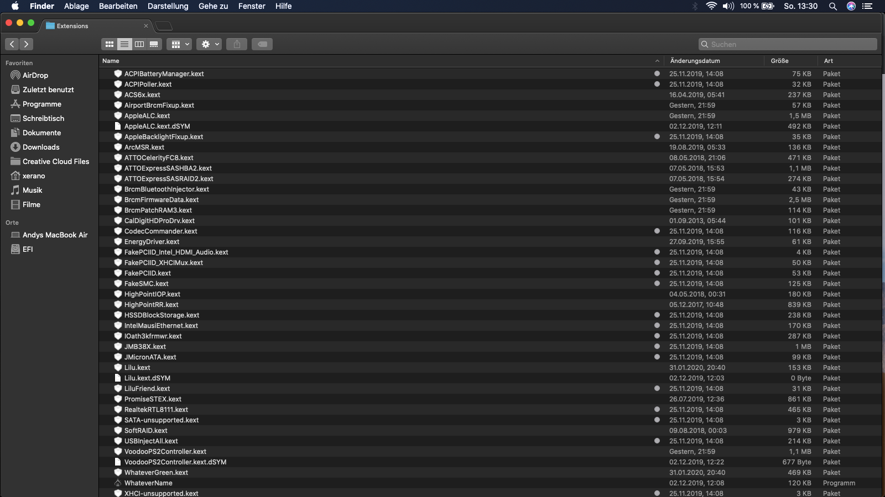Sort the list by Name column

click(x=382, y=61)
